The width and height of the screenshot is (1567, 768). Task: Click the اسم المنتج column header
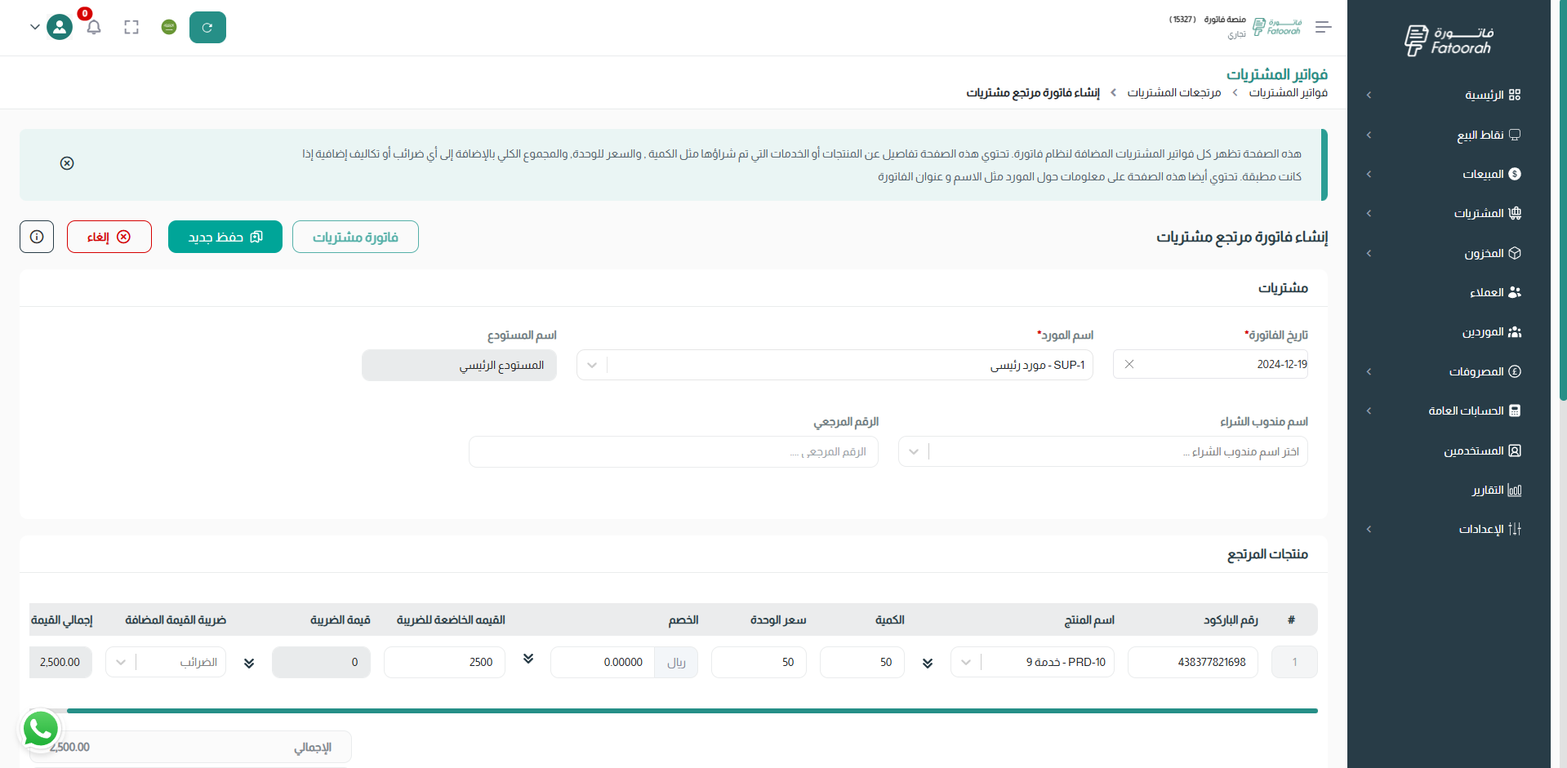[1089, 620]
